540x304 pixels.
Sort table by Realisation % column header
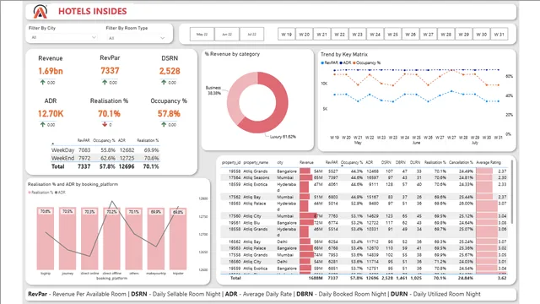pos(435,162)
